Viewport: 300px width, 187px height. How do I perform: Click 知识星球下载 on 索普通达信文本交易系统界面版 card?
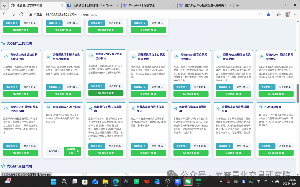(148, 94)
